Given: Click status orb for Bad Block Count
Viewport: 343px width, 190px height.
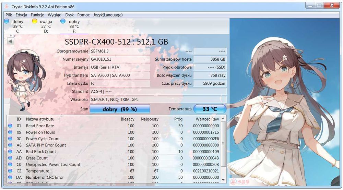Looking at the screenshot, I should click(x=10, y=152).
